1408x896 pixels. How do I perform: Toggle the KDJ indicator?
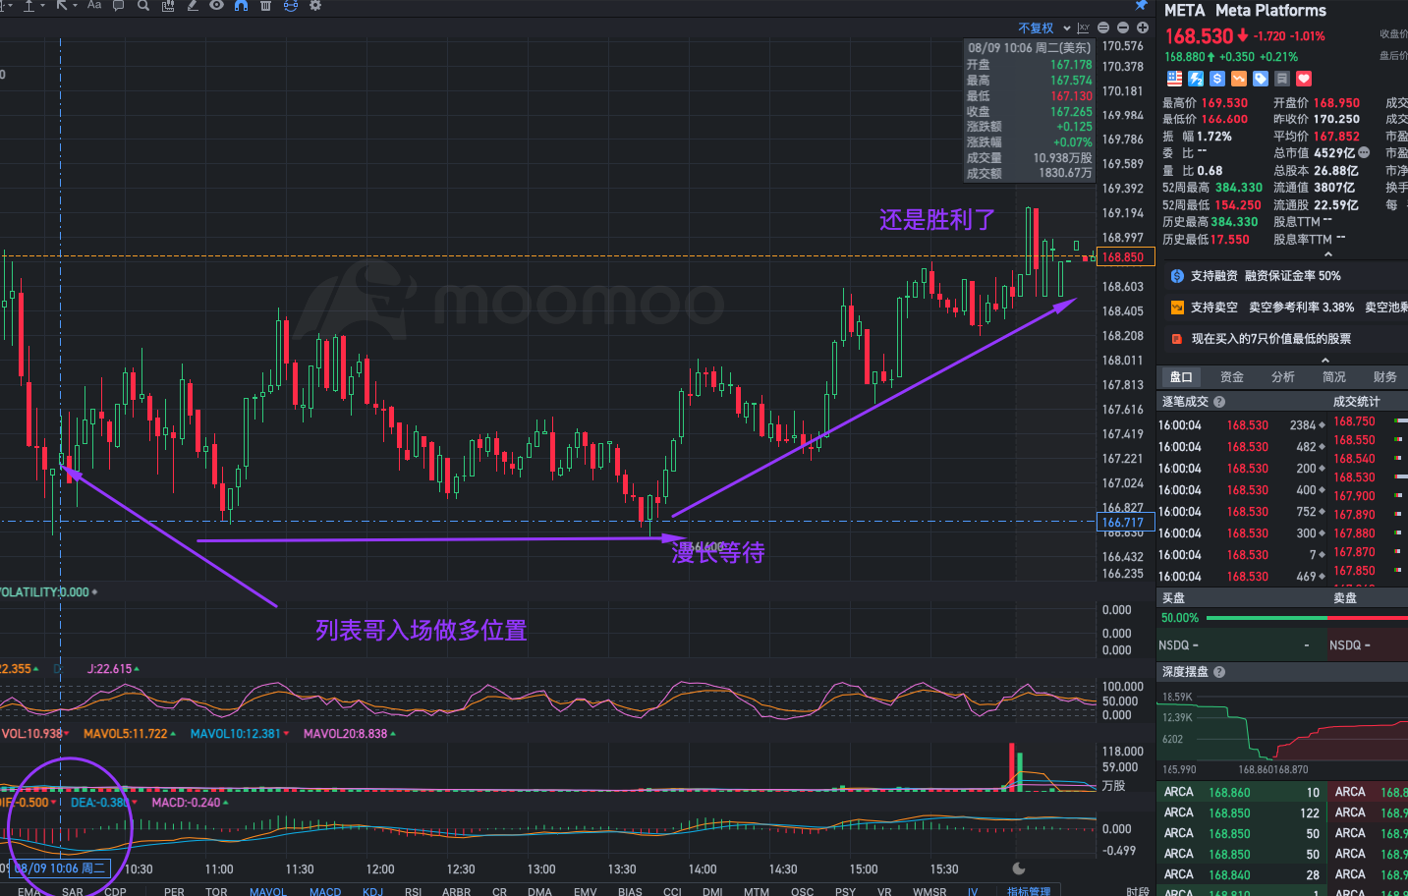(x=372, y=892)
